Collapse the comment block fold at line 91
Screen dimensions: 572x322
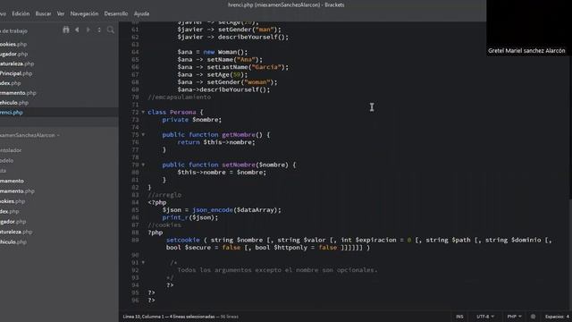(143, 262)
